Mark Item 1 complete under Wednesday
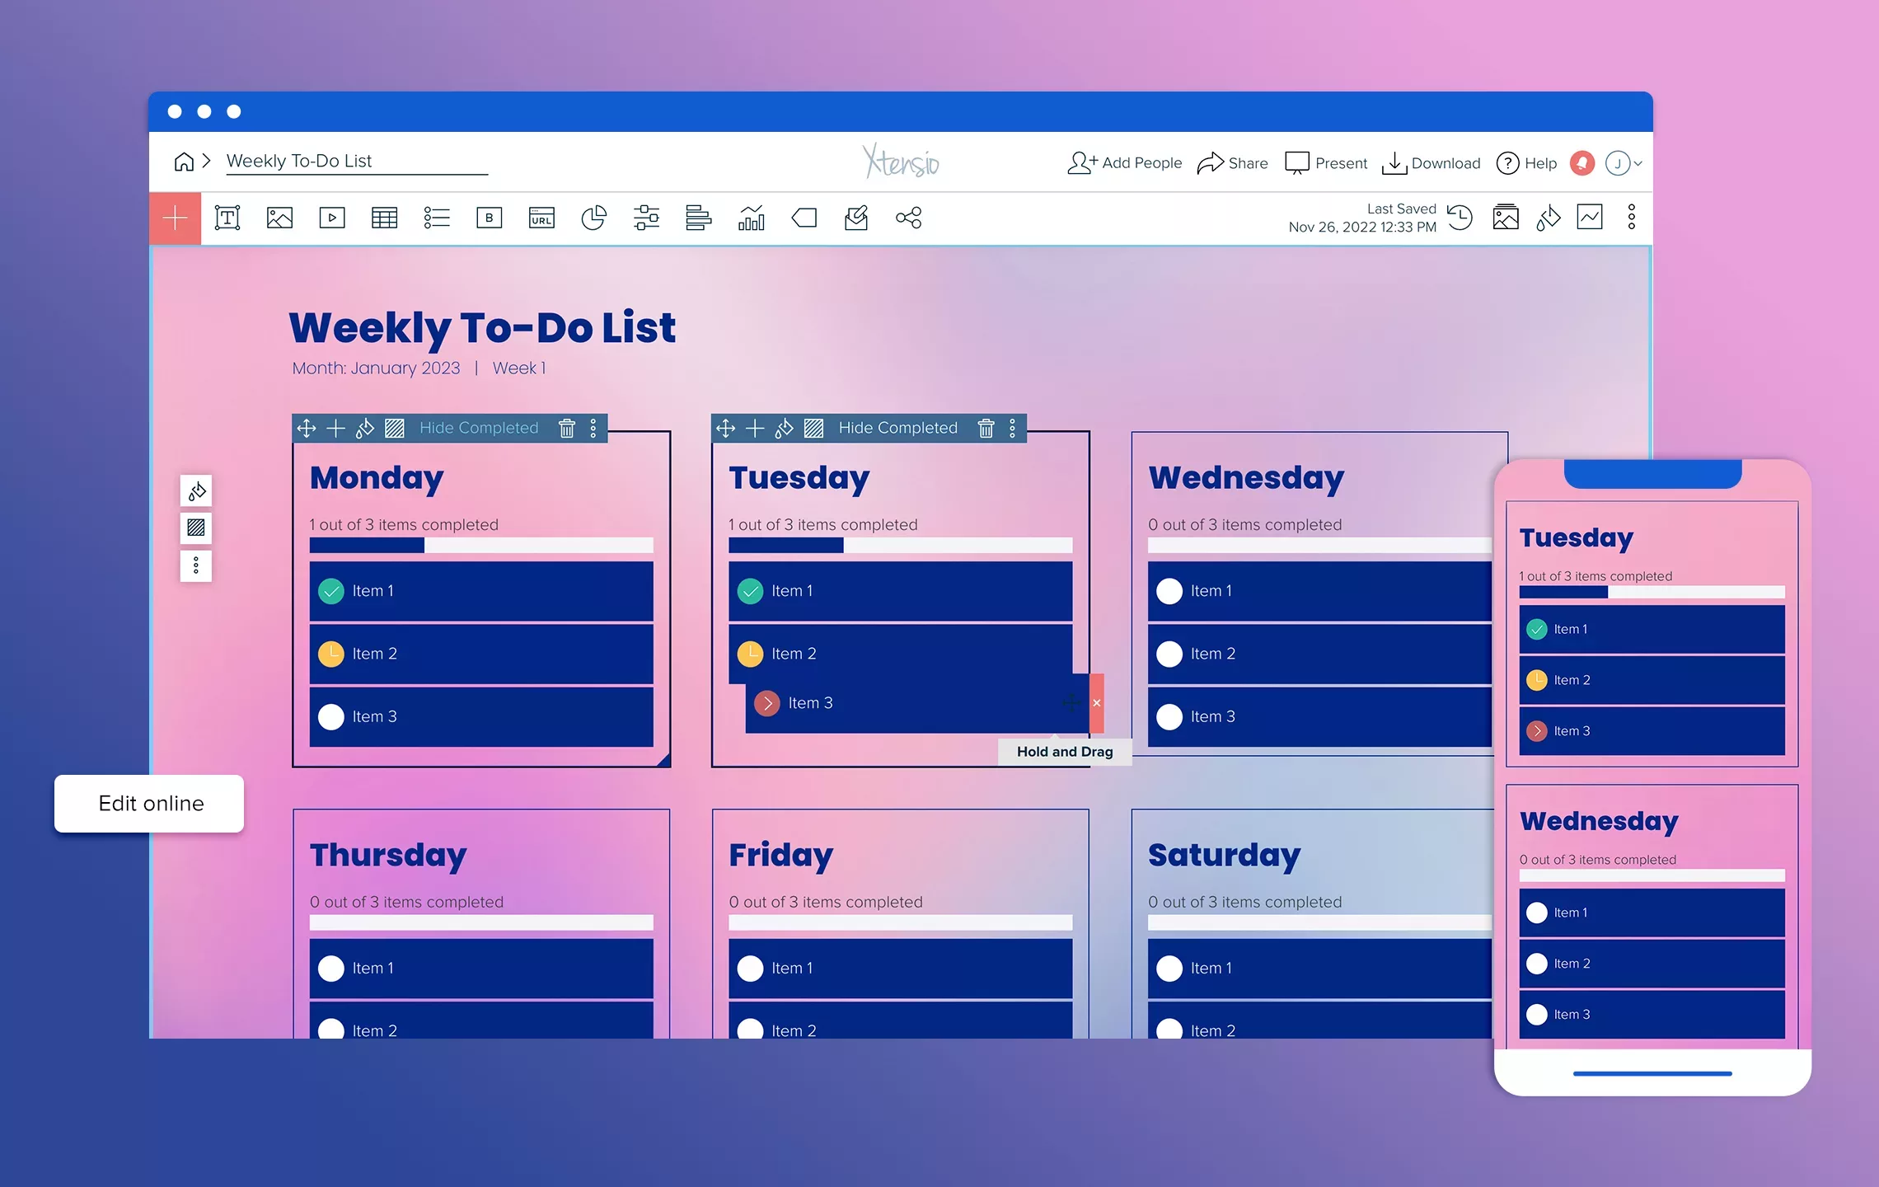 pos(1169,590)
